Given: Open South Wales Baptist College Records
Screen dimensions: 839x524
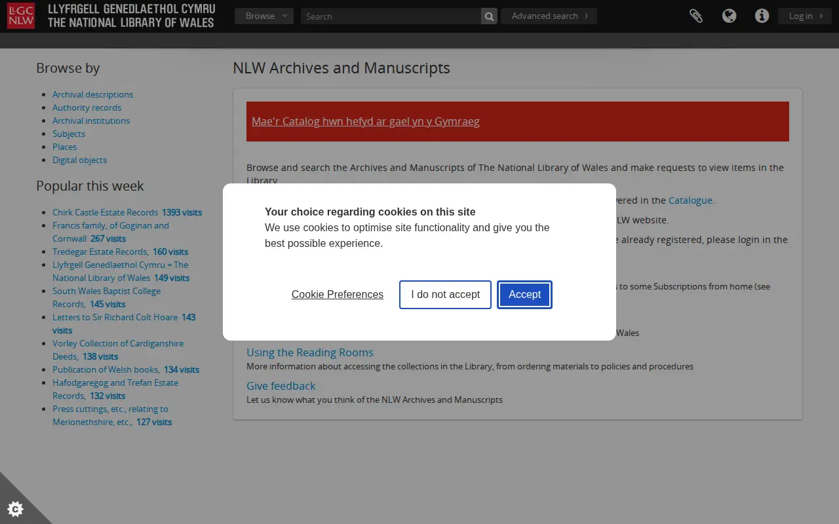Looking at the screenshot, I should coord(107,297).
